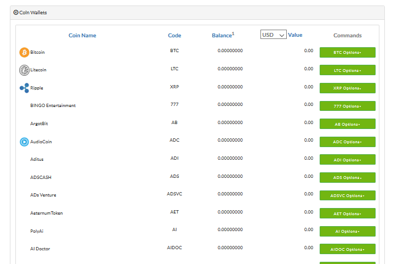Select the ArgotBit coin name
This screenshot has width=403, height=264.
coord(39,123)
